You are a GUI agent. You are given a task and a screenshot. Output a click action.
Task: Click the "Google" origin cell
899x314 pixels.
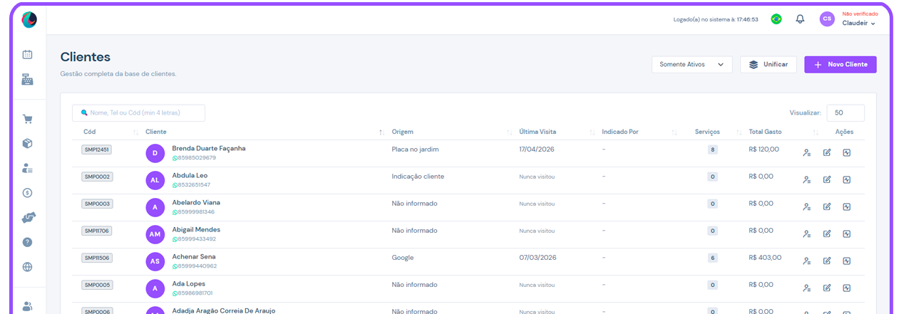tap(402, 258)
